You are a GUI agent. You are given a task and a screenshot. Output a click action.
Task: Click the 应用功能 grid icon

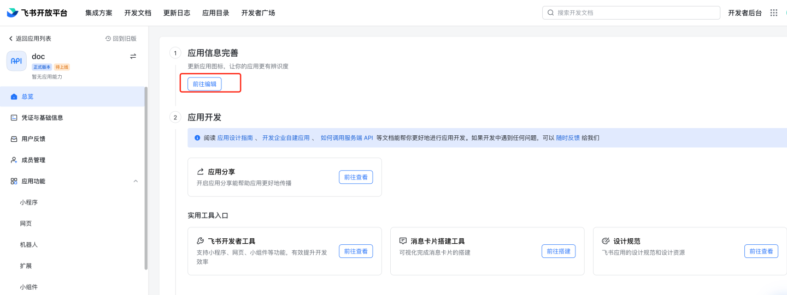click(14, 181)
